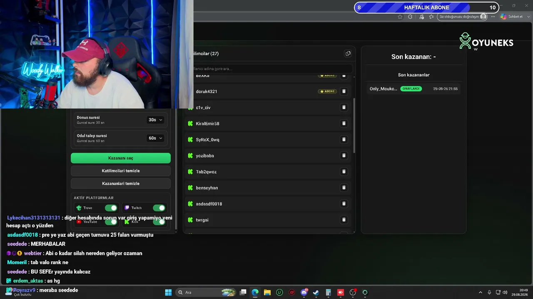Click the microphone icon in the system tray
Image resolution: width=533 pixels, height=299 pixels.
click(489, 292)
